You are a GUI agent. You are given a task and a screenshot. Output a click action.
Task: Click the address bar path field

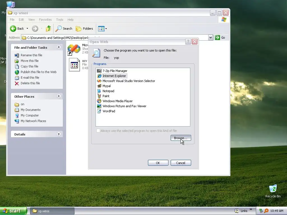pos(115,38)
